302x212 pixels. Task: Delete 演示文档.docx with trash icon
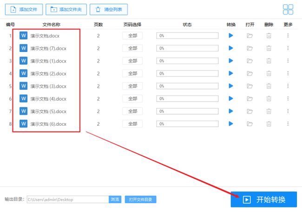[269, 36]
